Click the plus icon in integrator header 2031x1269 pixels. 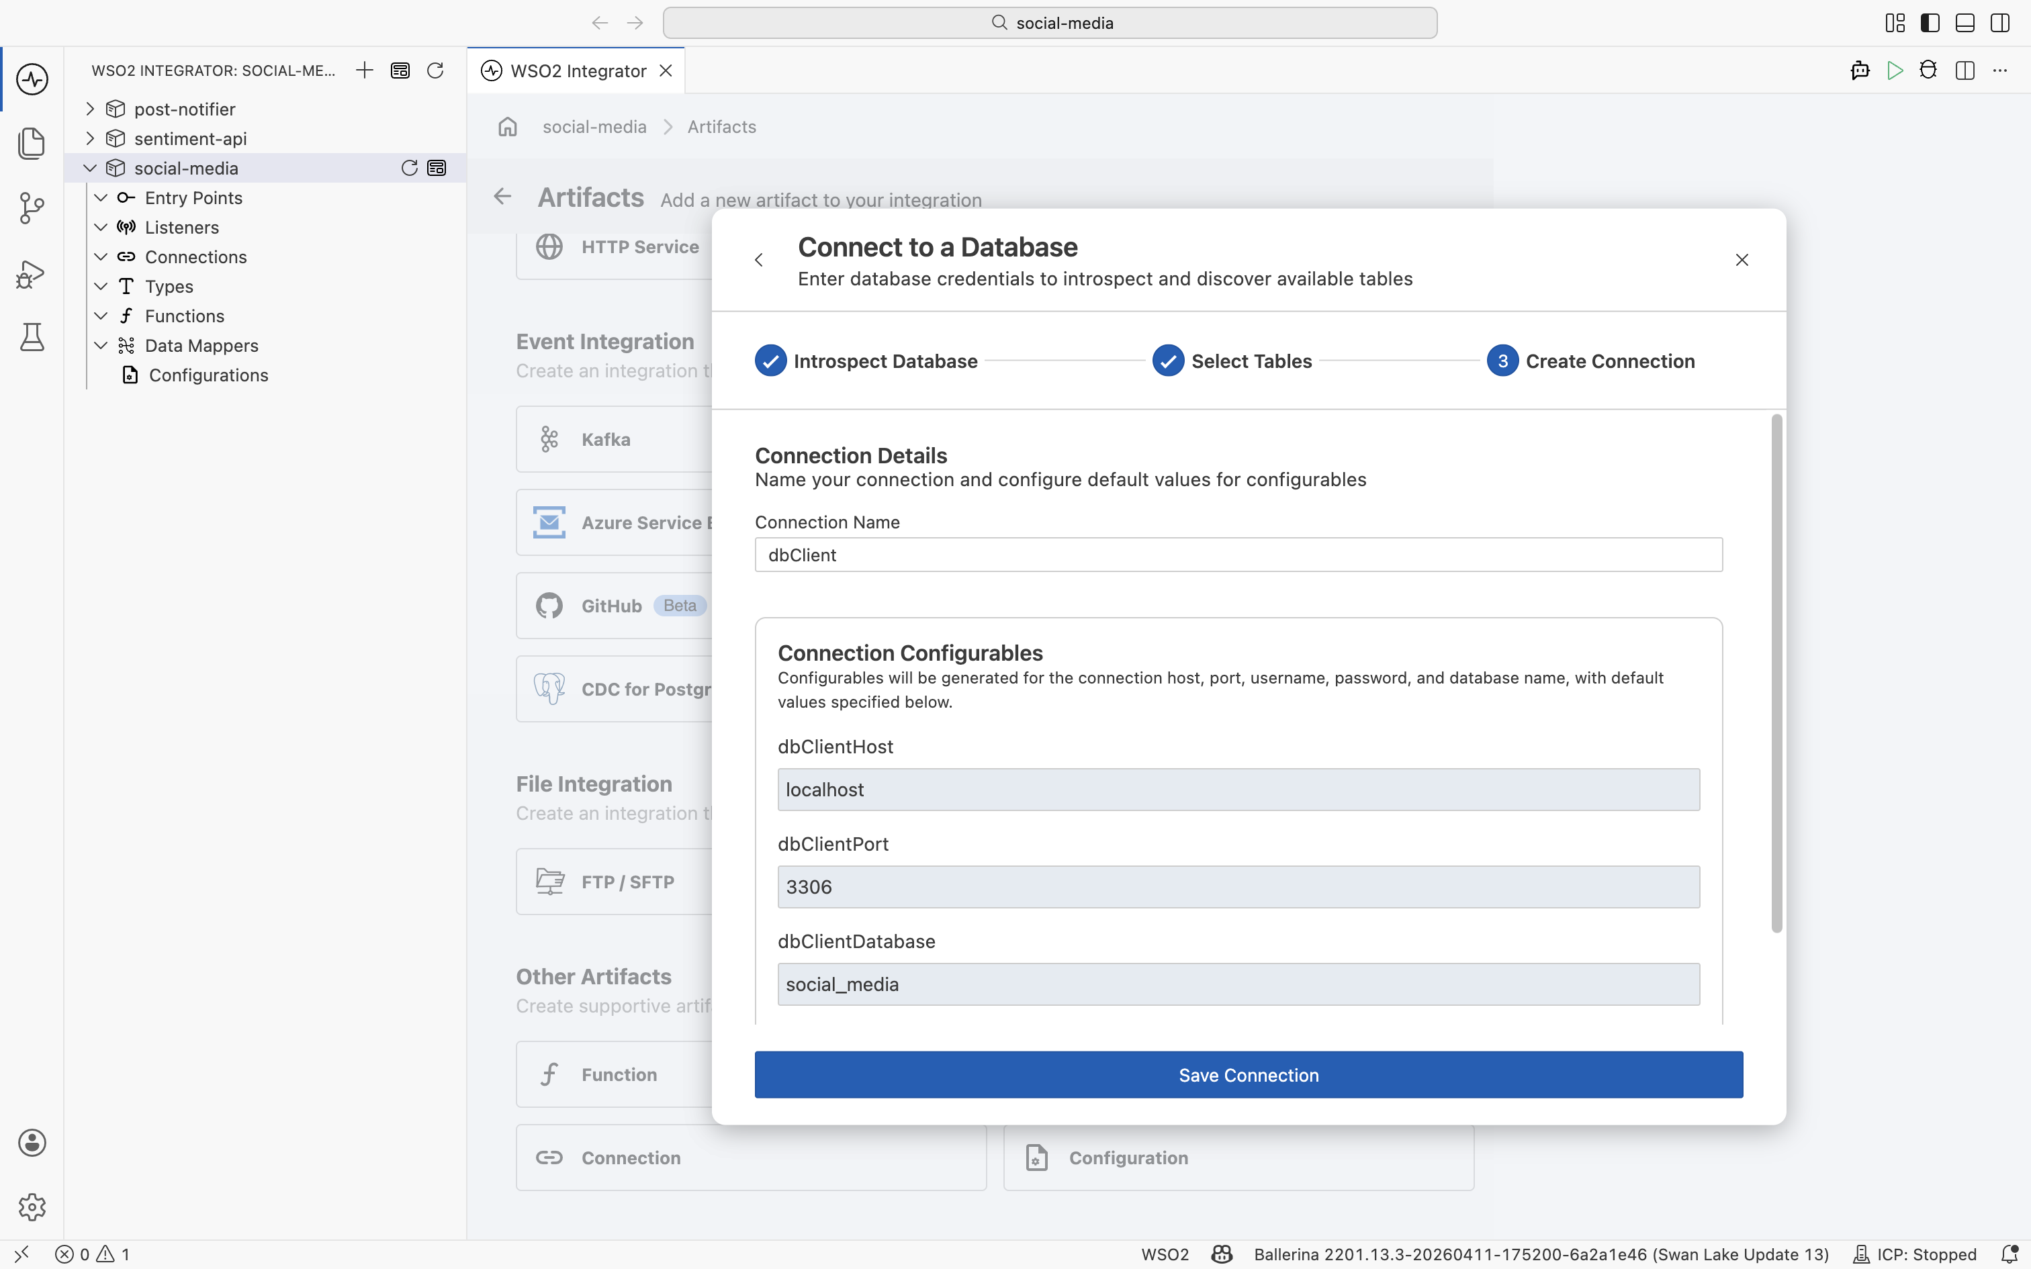[x=364, y=70]
